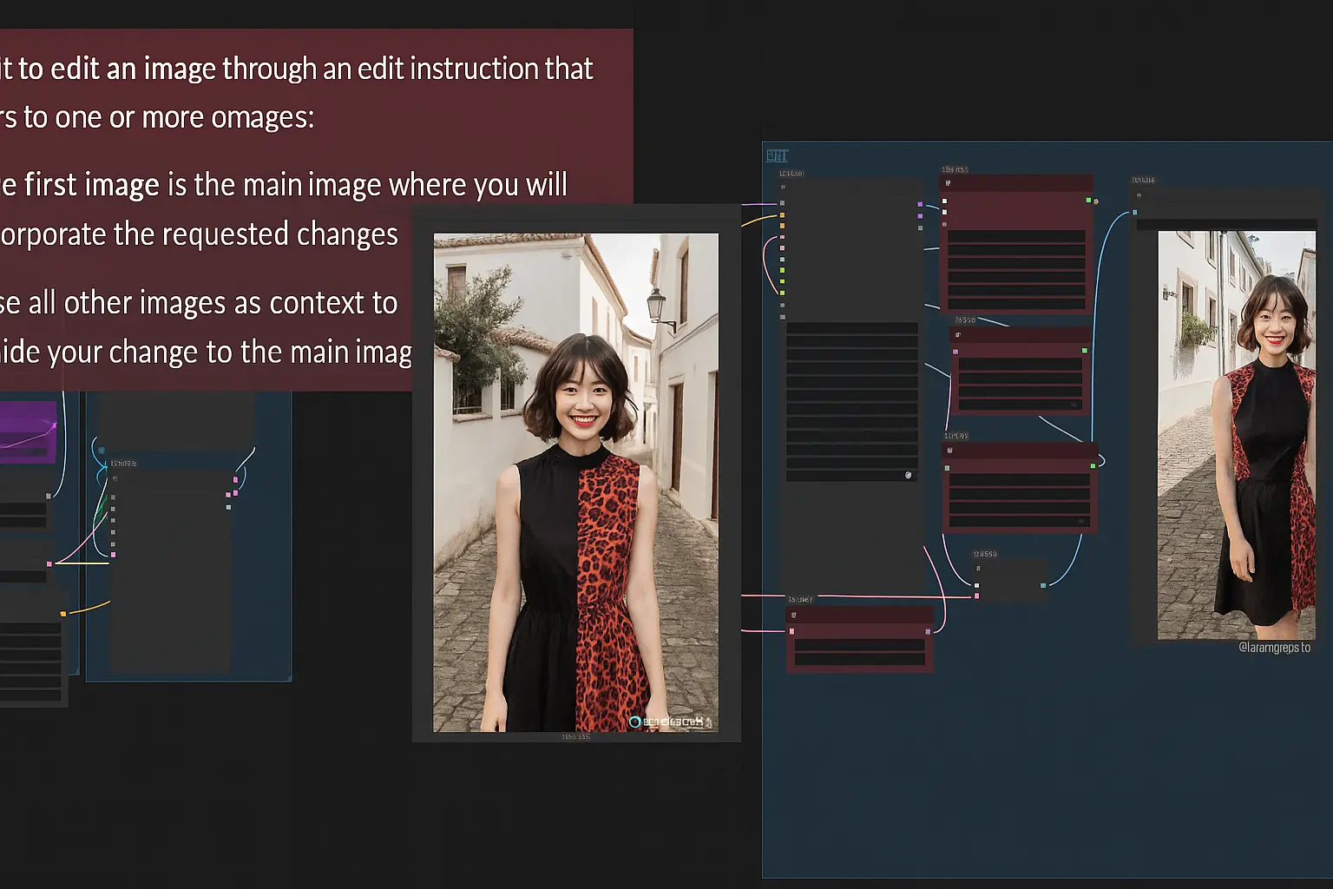Click the green output socket on the middle maroon node
The height and width of the screenshot is (889, 1333).
pos(1085,351)
